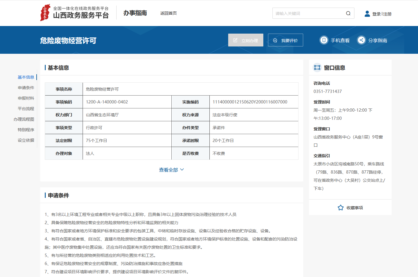Click the window information panel icon

[317, 67]
